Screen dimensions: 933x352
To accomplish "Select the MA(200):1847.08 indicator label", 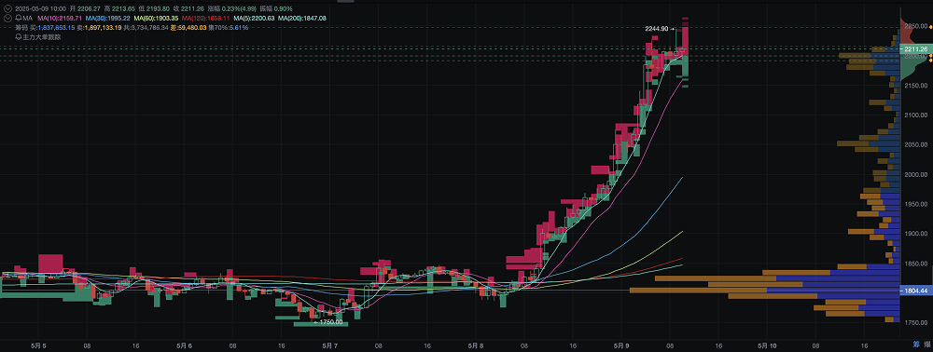I will click(x=301, y=19).
